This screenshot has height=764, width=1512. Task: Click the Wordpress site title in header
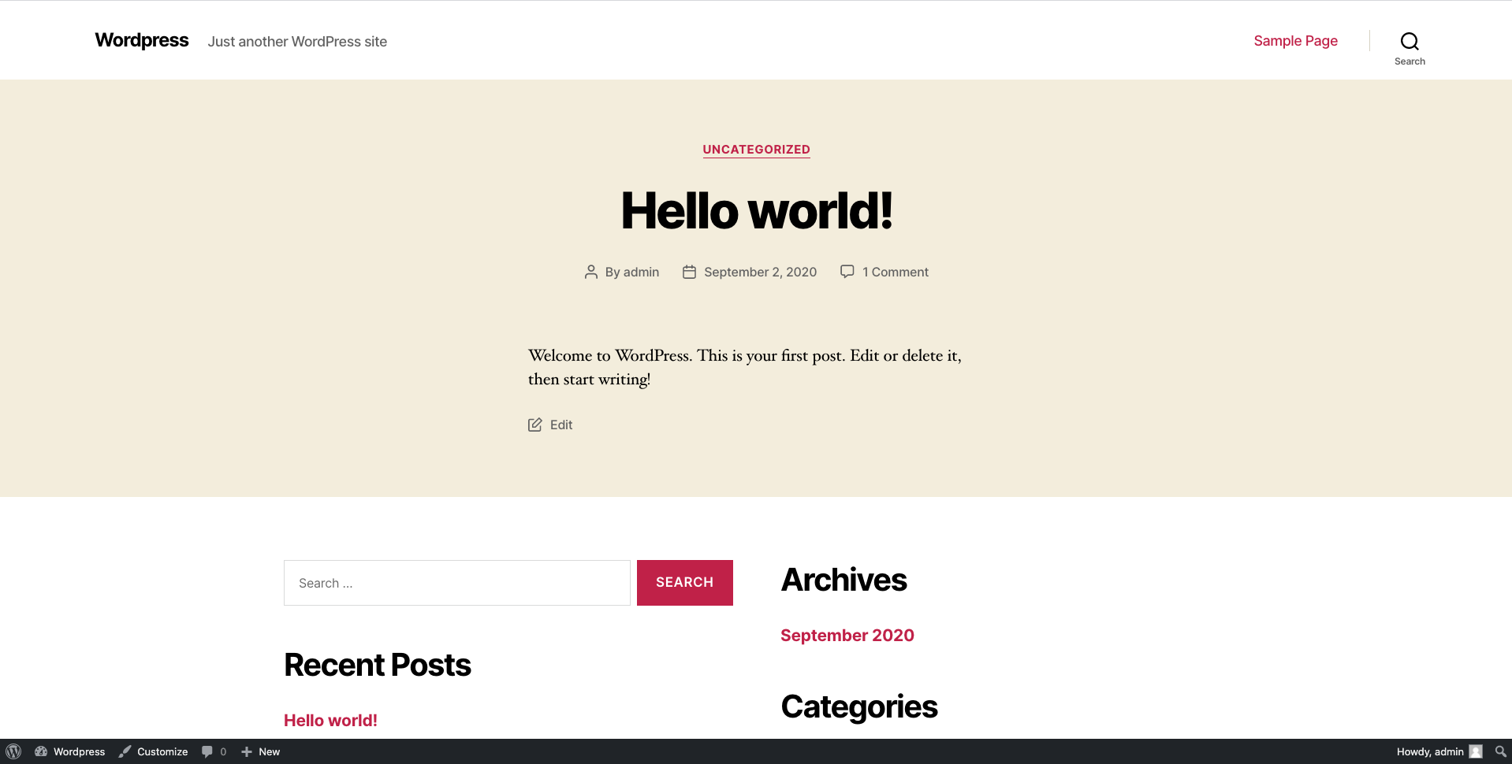click(142, 40)
